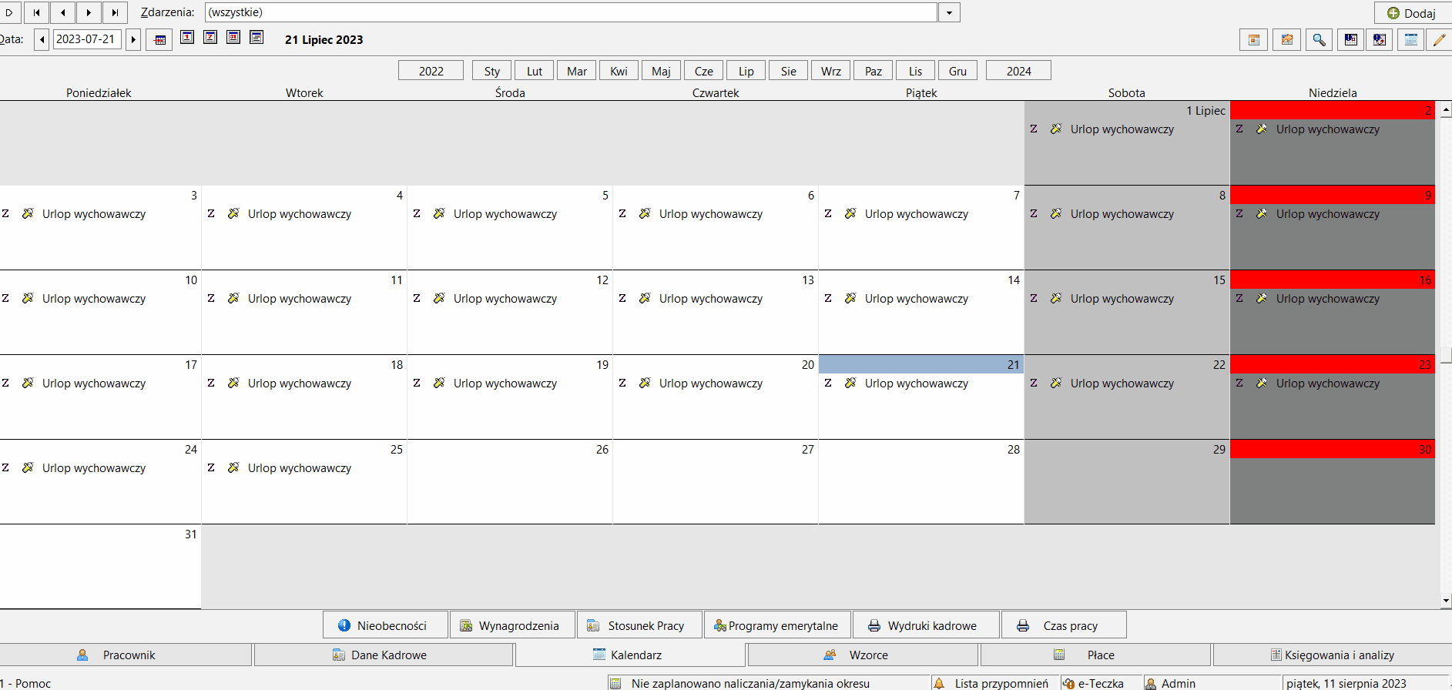Click the tools icon on July 3 event
The width and height of the screenshot is (1452, 690).
tap(28, 213)
